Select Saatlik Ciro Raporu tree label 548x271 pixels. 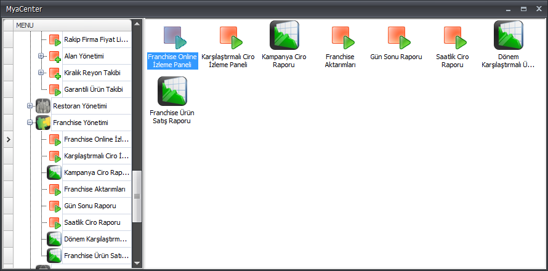pyautogui.click(x=92, y=222)
